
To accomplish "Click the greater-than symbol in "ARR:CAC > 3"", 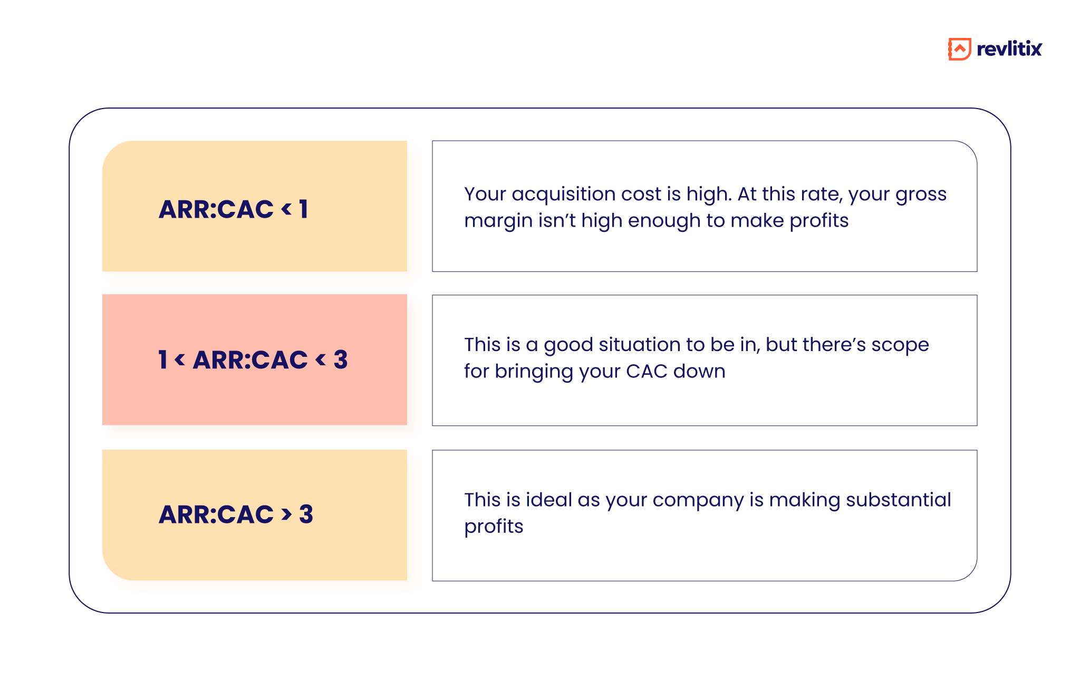I will pos(286,514).
